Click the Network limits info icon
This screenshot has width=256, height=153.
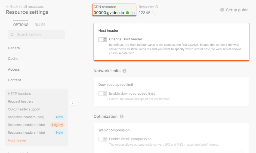coord(124,71)
